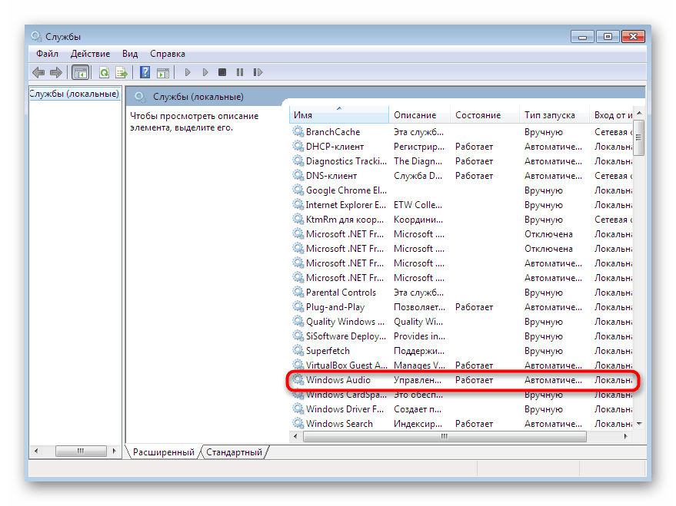676x506 pixels.
Task: Select the Windows Search service row
Action: tap(461, 423)
